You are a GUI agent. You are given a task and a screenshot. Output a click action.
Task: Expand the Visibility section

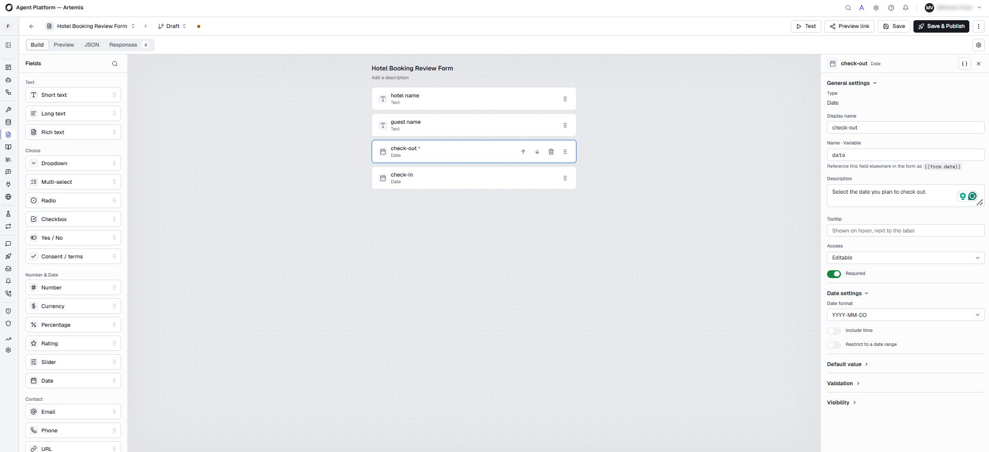click(x=842, y=403)
